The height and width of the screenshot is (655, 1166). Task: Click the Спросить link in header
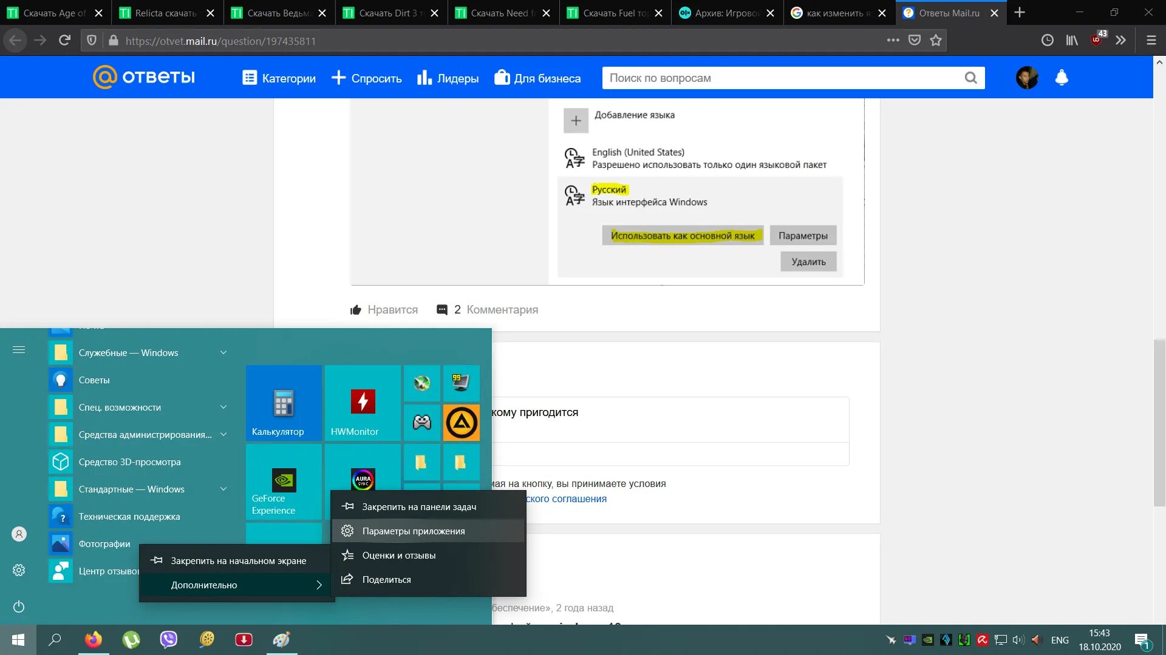[367, 78]
